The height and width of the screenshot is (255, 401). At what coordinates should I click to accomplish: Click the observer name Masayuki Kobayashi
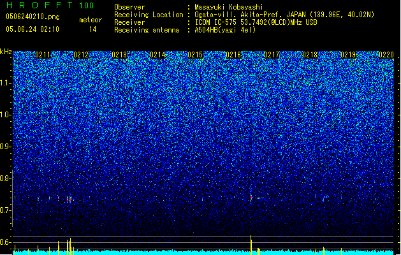coord(229,7)
